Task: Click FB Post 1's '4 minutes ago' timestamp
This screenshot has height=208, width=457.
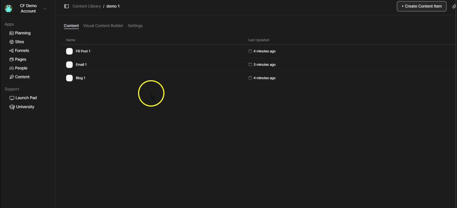Action: pos(264,51)
